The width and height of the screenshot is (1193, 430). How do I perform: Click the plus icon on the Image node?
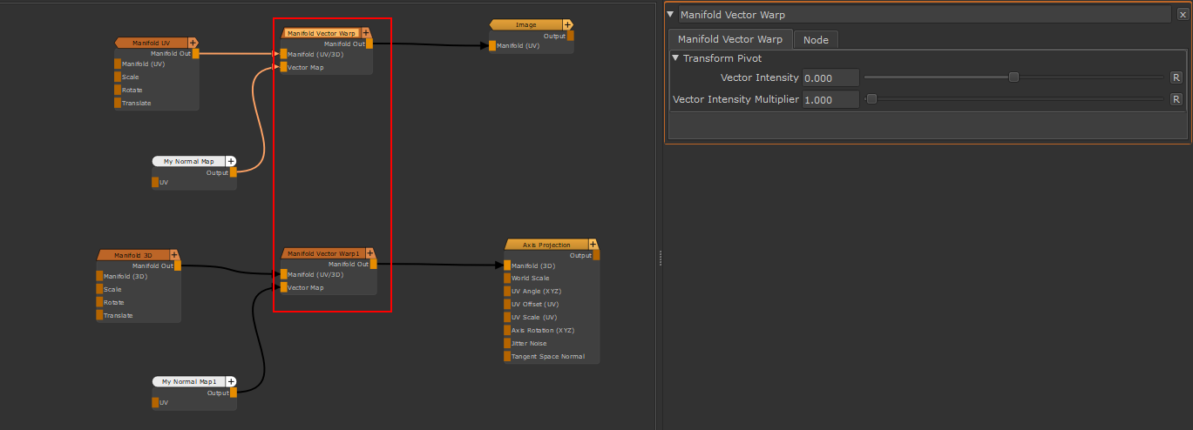pyautogui.click(x=568, y=25)
